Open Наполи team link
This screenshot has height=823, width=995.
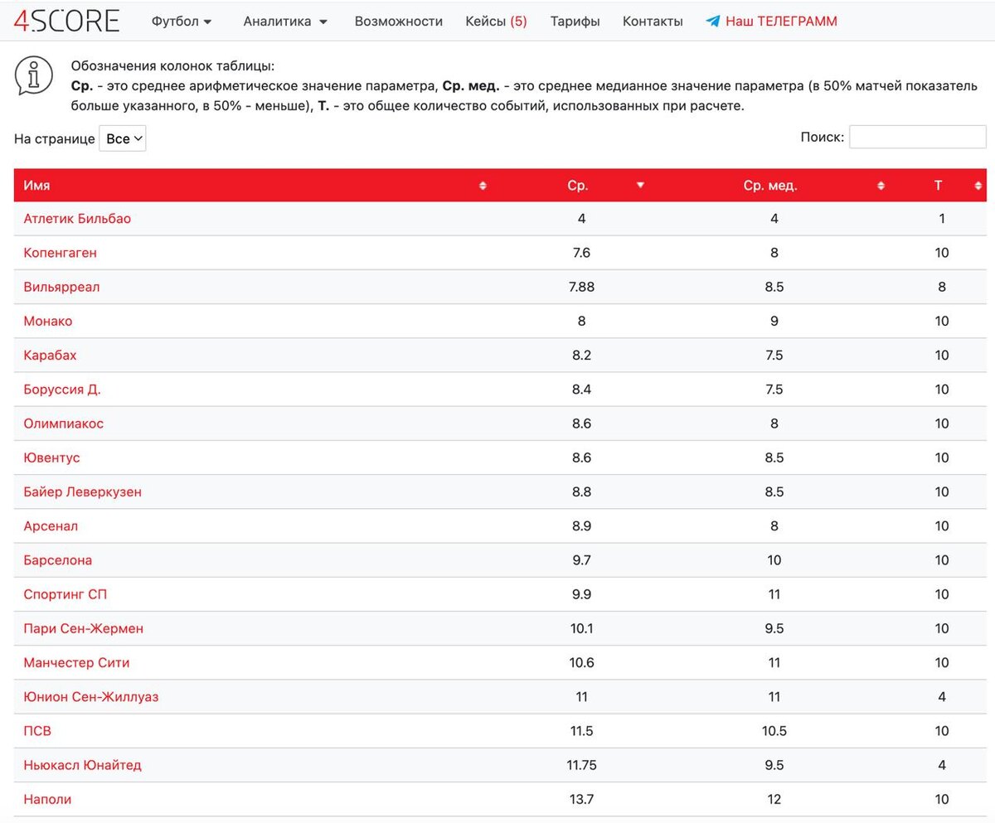tap(47, 800)
